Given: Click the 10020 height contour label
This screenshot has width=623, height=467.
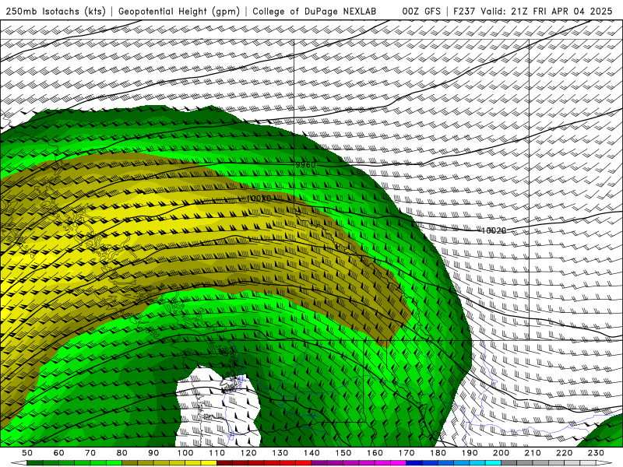Looking at the screenshot, I should [494, 230].
